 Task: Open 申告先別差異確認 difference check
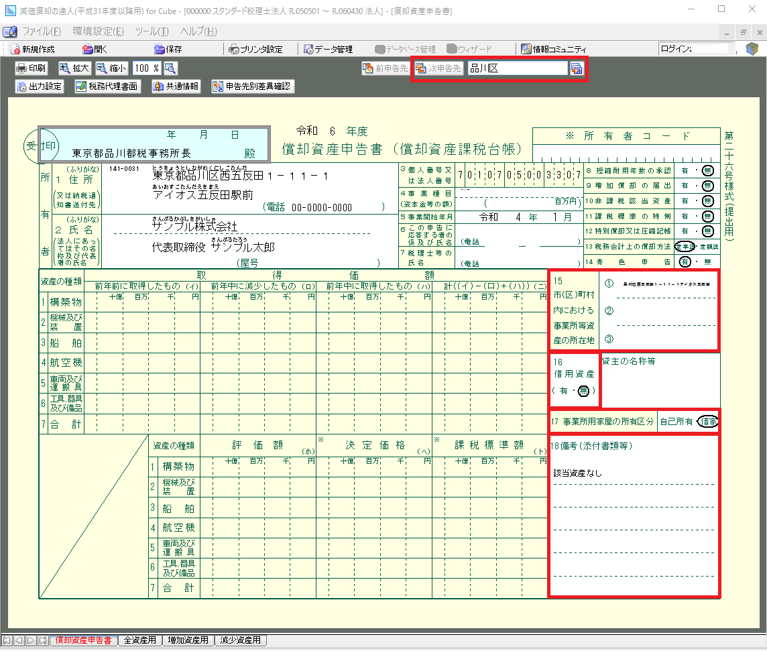pyautogui.click(x=252, y=86)
